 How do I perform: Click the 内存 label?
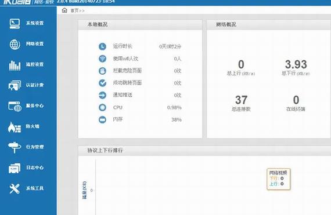pyautogui.click(x=118, y=119)
